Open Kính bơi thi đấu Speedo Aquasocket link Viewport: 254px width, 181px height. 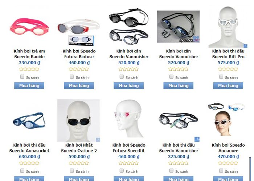(x=29, y=148)
